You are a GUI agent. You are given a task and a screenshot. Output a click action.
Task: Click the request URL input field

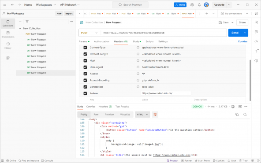[164, 33]
